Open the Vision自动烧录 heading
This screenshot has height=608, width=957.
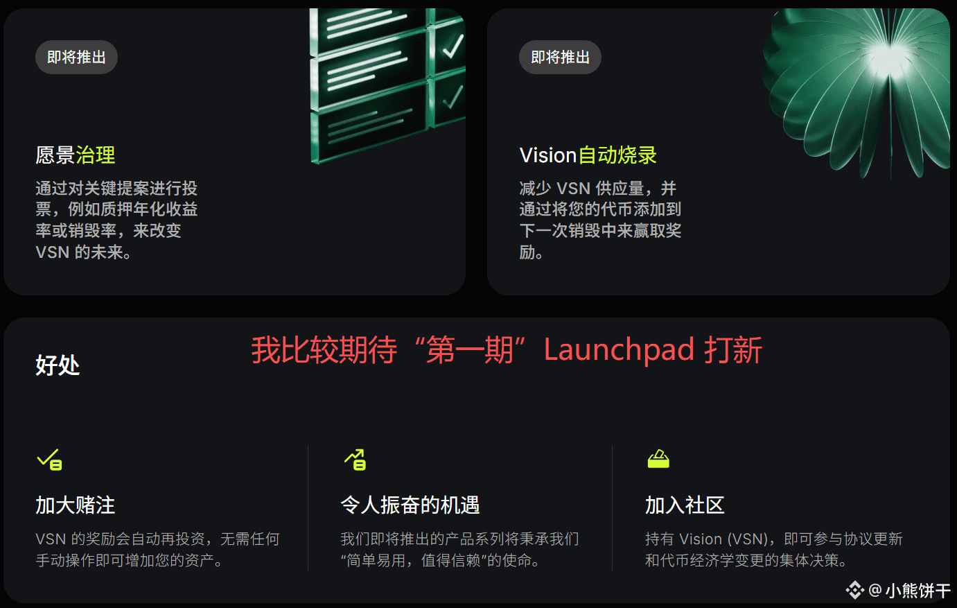(x=588, y=155)
